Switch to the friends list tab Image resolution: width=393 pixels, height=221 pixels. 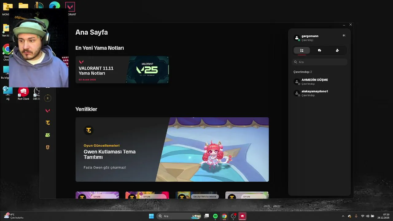pyautogui.click(x=302, y=50)
